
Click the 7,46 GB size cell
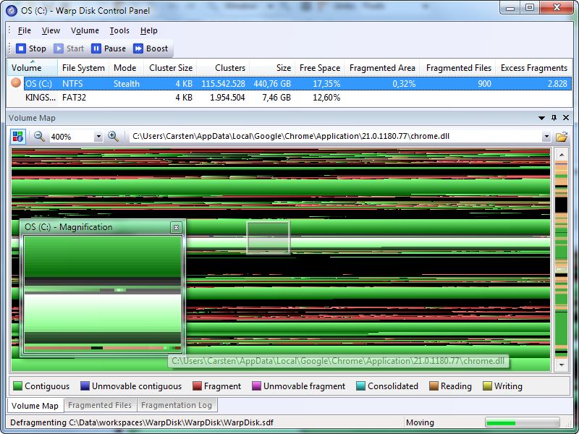click(276, 98)
